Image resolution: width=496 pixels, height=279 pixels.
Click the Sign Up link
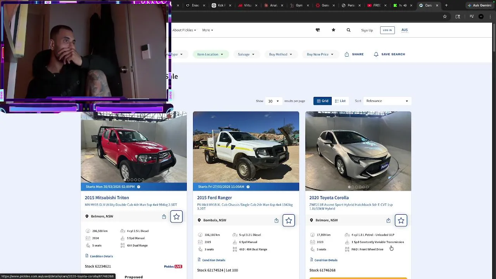click(367, 30)
